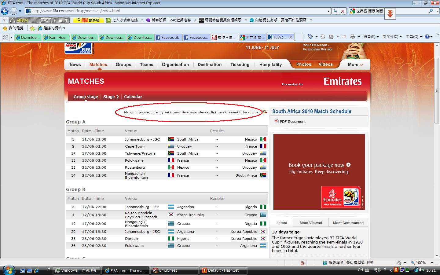Open the zoom level 100% dropdown arrow
The width and height of the screenshot is (440, 275).
(432, 263)
